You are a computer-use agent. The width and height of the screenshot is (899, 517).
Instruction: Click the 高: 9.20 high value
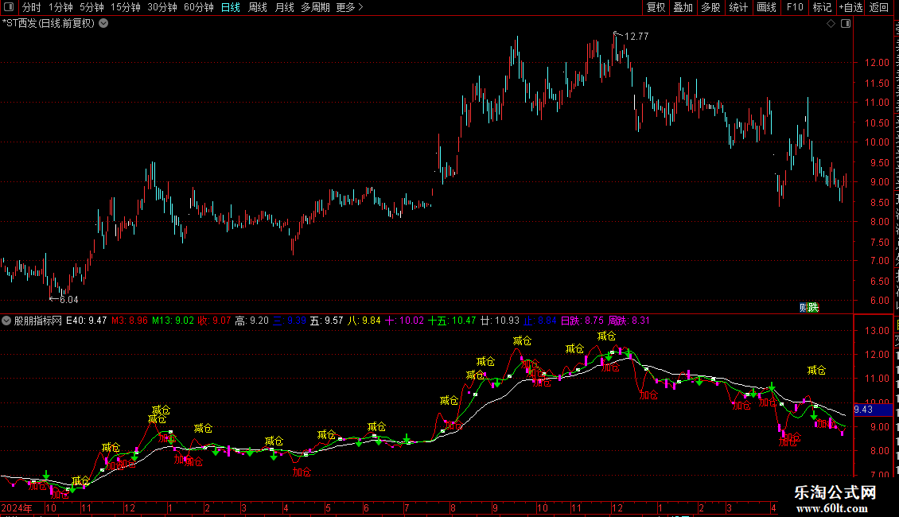coord(252,321)
